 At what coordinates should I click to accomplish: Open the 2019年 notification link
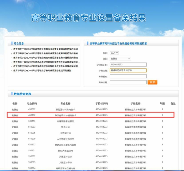[45, 53]
